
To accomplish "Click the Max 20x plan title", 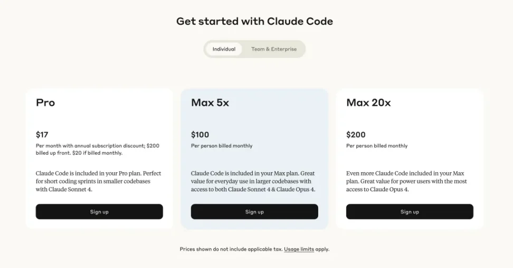I will coord(368,103).
